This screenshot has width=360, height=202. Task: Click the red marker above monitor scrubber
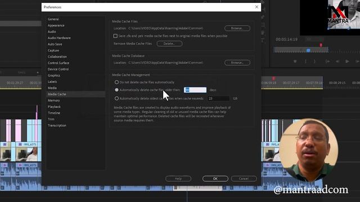(321, 45)
